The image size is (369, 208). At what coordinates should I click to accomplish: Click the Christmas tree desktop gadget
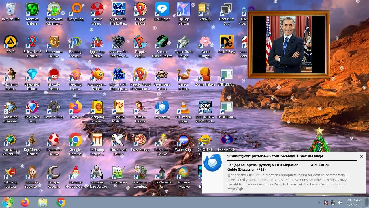point(319,140)
